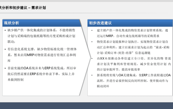Click the line 的计划审批环节，提高审批效率

tap(118, 69)
